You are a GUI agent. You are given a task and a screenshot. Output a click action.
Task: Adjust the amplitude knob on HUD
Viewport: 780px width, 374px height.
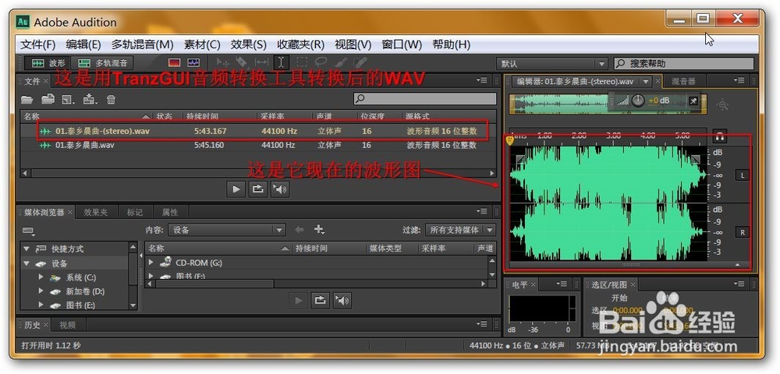tap(638, 101)
